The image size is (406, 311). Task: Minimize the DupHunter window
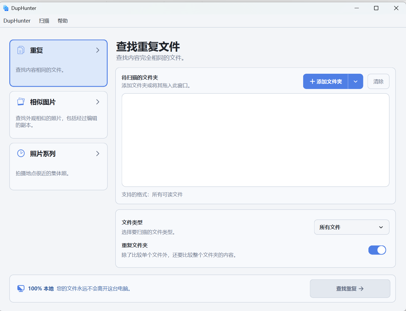357,8
